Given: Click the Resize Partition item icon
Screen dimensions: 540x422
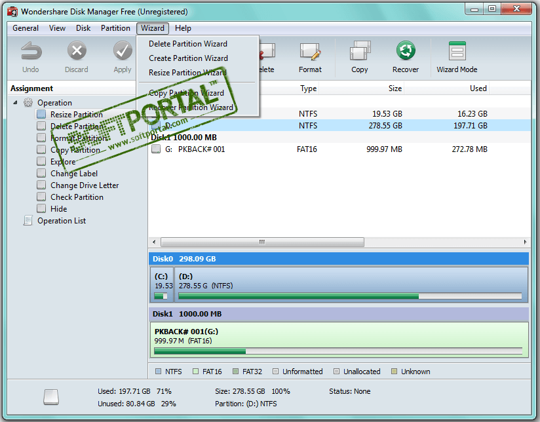Looking at the screenshot, I should 41,114.
